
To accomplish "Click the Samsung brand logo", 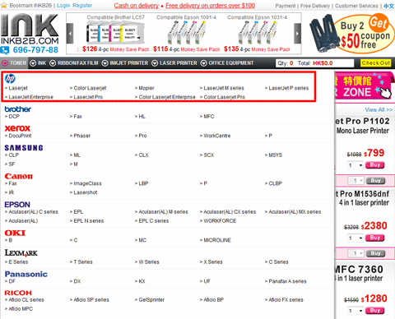I will [x=24, y=148].
